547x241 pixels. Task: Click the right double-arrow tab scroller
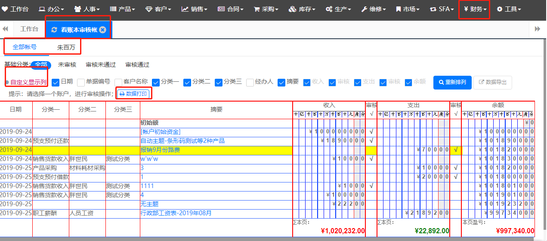pos(538,29)
